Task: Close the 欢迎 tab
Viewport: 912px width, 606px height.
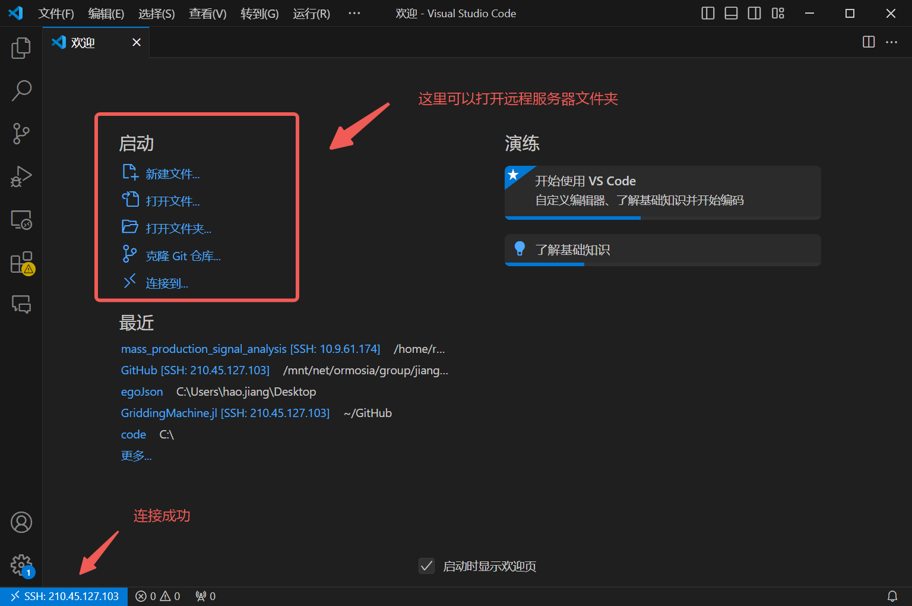Action: (137, 42)
